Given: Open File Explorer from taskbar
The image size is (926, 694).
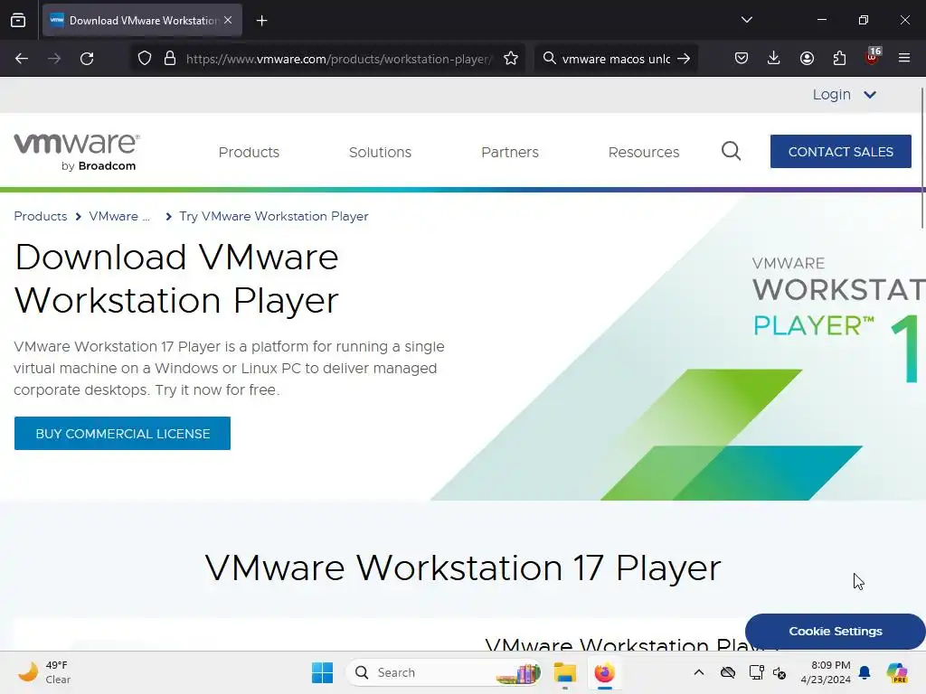Looking at the screenshot, I should (x=564, y=672).
